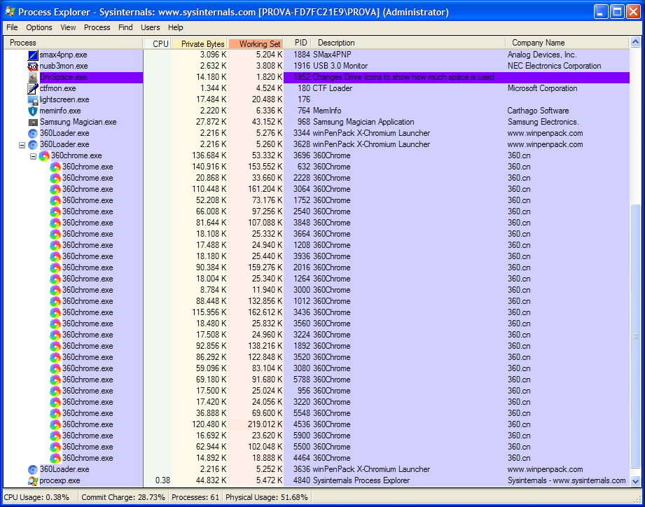The width and height of the screenshot is (645, 507).
Task: Click the scrollbar up arrow
Action: coord(635,42)
